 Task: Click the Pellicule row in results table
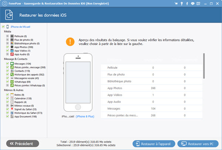151,68
